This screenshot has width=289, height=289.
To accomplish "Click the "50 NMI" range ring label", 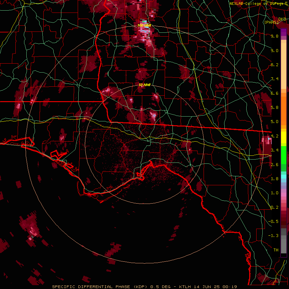I will pyautogui.click(x=144, y=85).
